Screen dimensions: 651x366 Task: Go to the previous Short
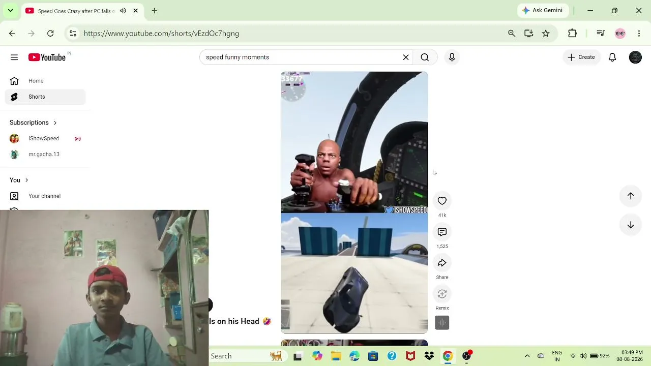coord(631,196)
